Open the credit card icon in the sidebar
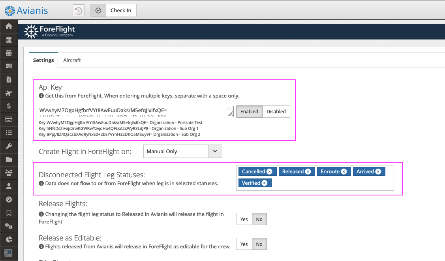 pyautogui.click(x=9, y=119)
